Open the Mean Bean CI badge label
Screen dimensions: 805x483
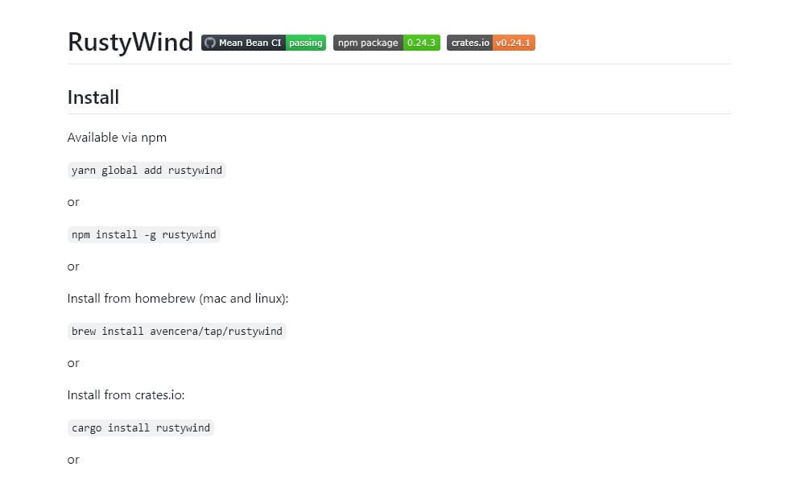pos(250,43)
